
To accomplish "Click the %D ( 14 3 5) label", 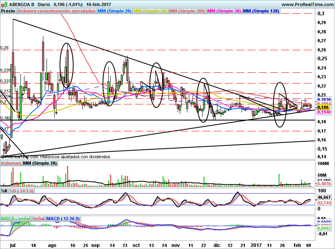I will click(x=21, y=191).
